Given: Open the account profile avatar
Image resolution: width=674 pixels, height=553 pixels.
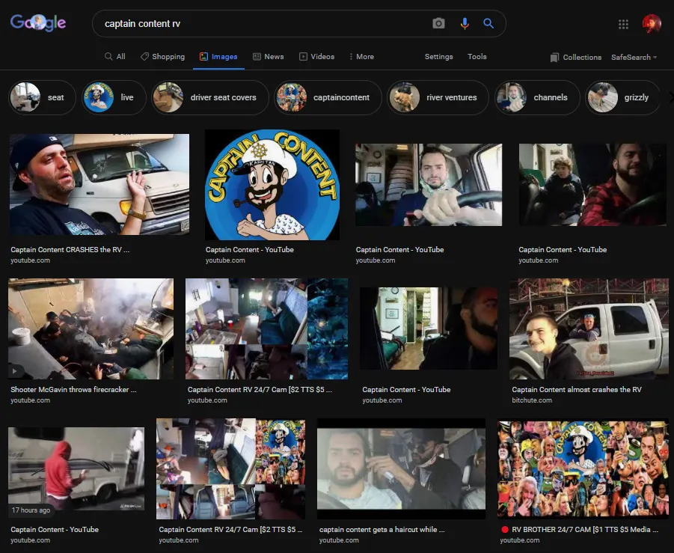Looking at the screenshot, I should [652, 24].
